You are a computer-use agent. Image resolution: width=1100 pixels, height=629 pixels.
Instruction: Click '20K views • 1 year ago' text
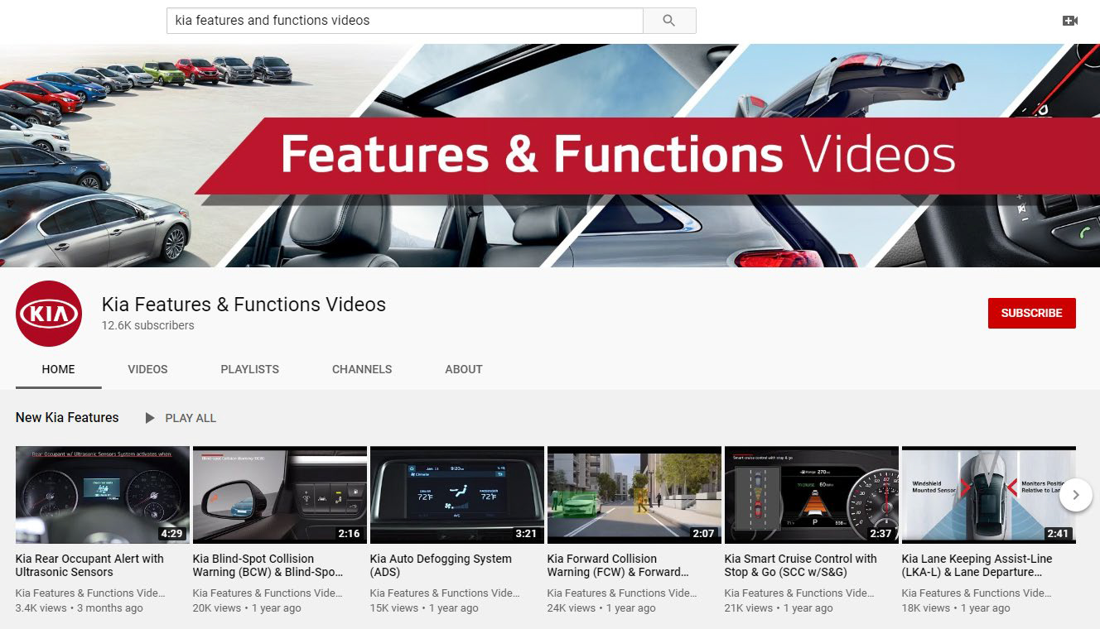tap(247, 607)
